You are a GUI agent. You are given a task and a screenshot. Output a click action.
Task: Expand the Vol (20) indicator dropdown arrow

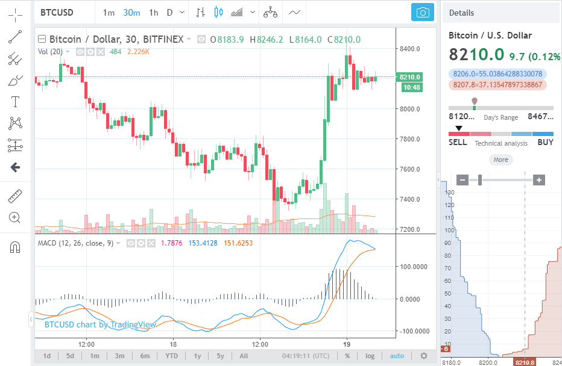point(68,52)
